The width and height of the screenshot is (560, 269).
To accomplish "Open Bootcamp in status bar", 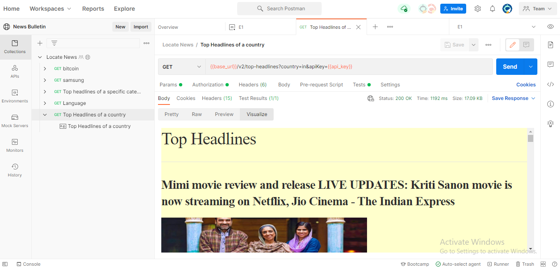I will click(x=415, y=264).
